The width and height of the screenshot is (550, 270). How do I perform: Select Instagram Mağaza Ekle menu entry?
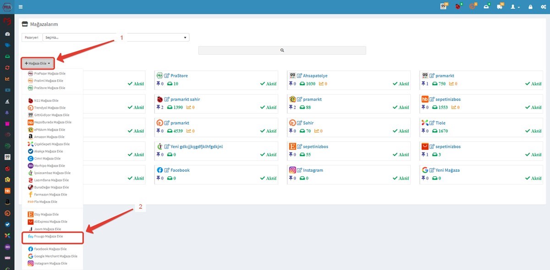pos(51,264)
